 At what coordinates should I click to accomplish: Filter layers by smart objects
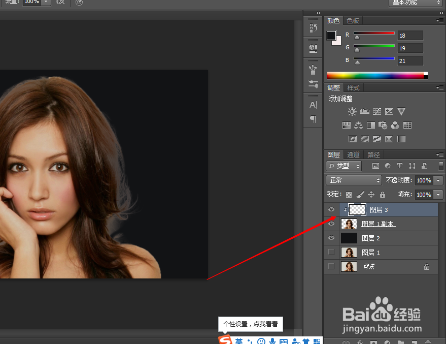424,166
